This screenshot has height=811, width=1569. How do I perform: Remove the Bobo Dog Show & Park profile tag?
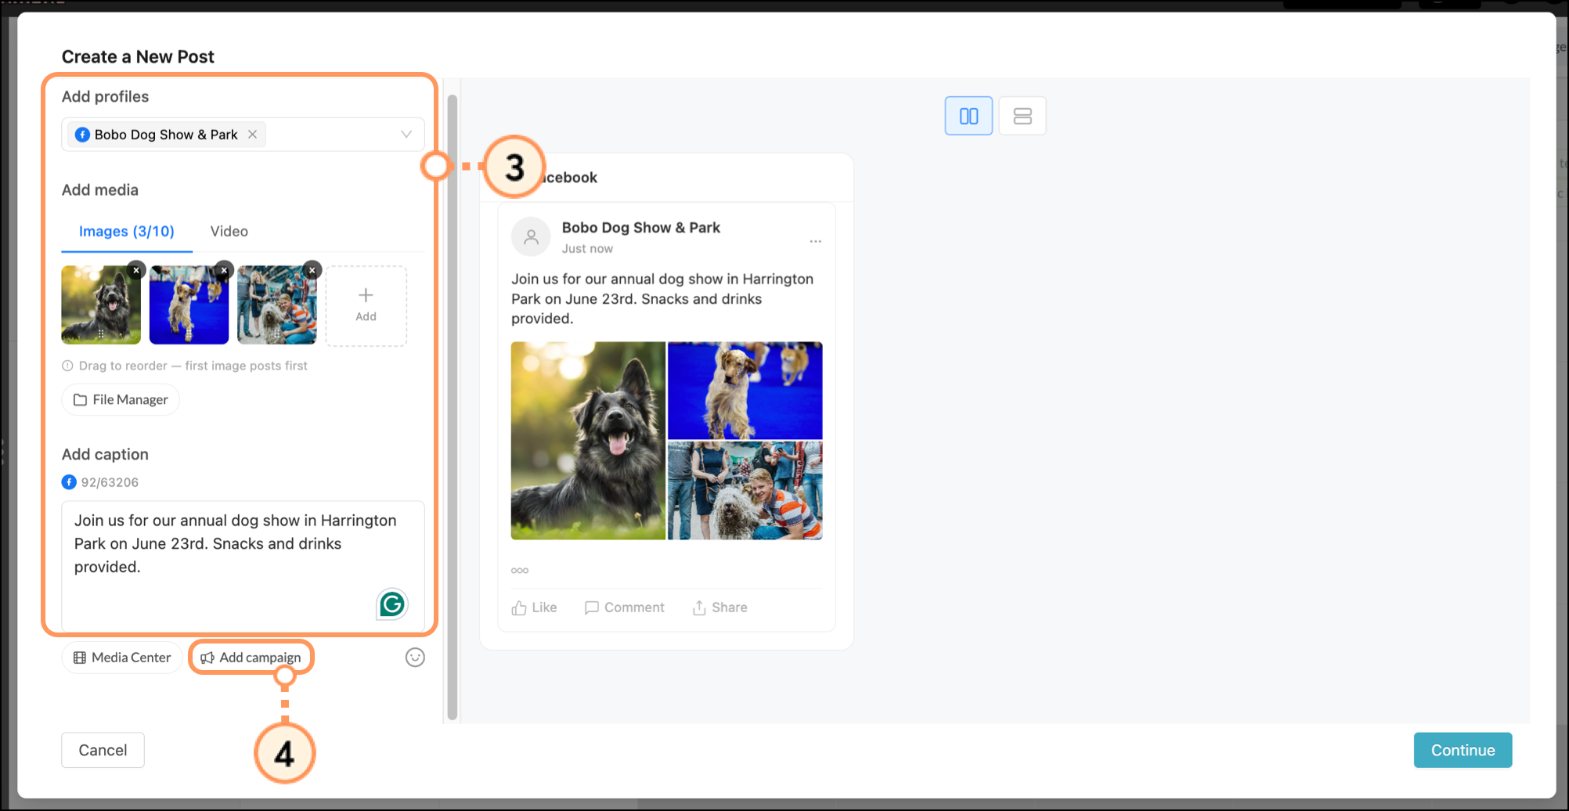[252, 135]
